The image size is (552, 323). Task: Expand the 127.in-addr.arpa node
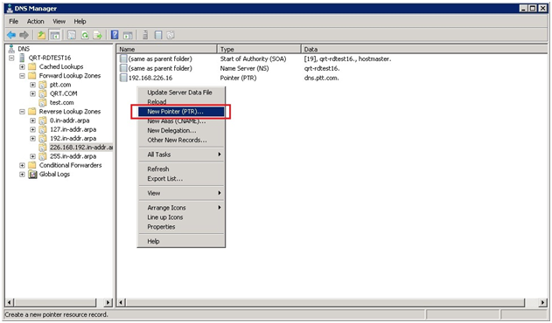[32, 129]
